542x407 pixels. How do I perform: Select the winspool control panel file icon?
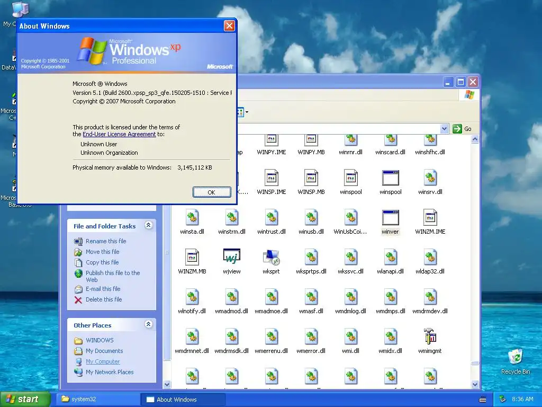point(351,178)
